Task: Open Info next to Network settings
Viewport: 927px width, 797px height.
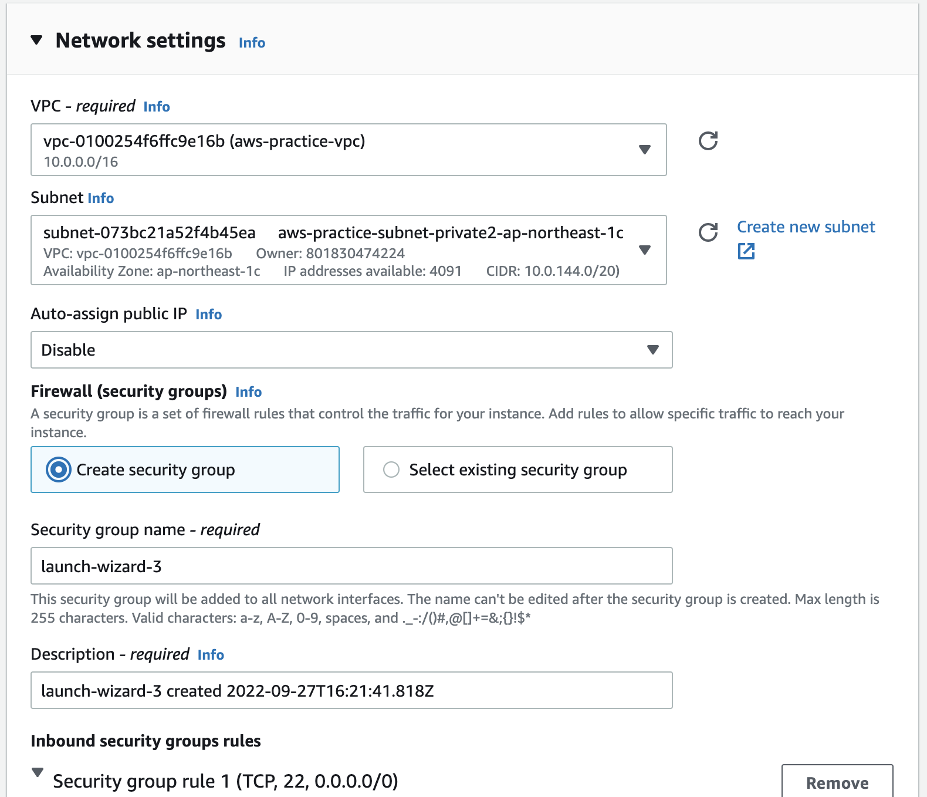Action: [252, 43]
